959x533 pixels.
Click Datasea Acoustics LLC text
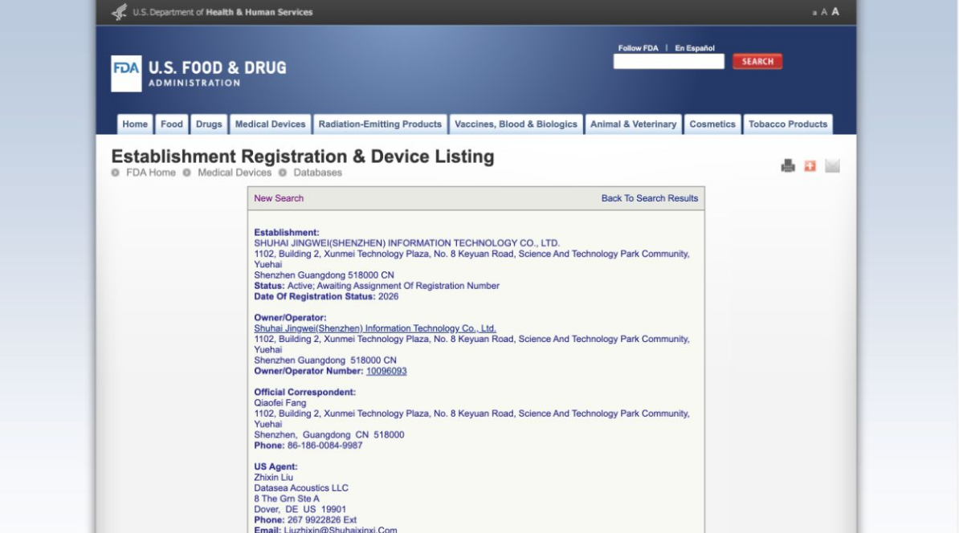[x=301, y=488]
